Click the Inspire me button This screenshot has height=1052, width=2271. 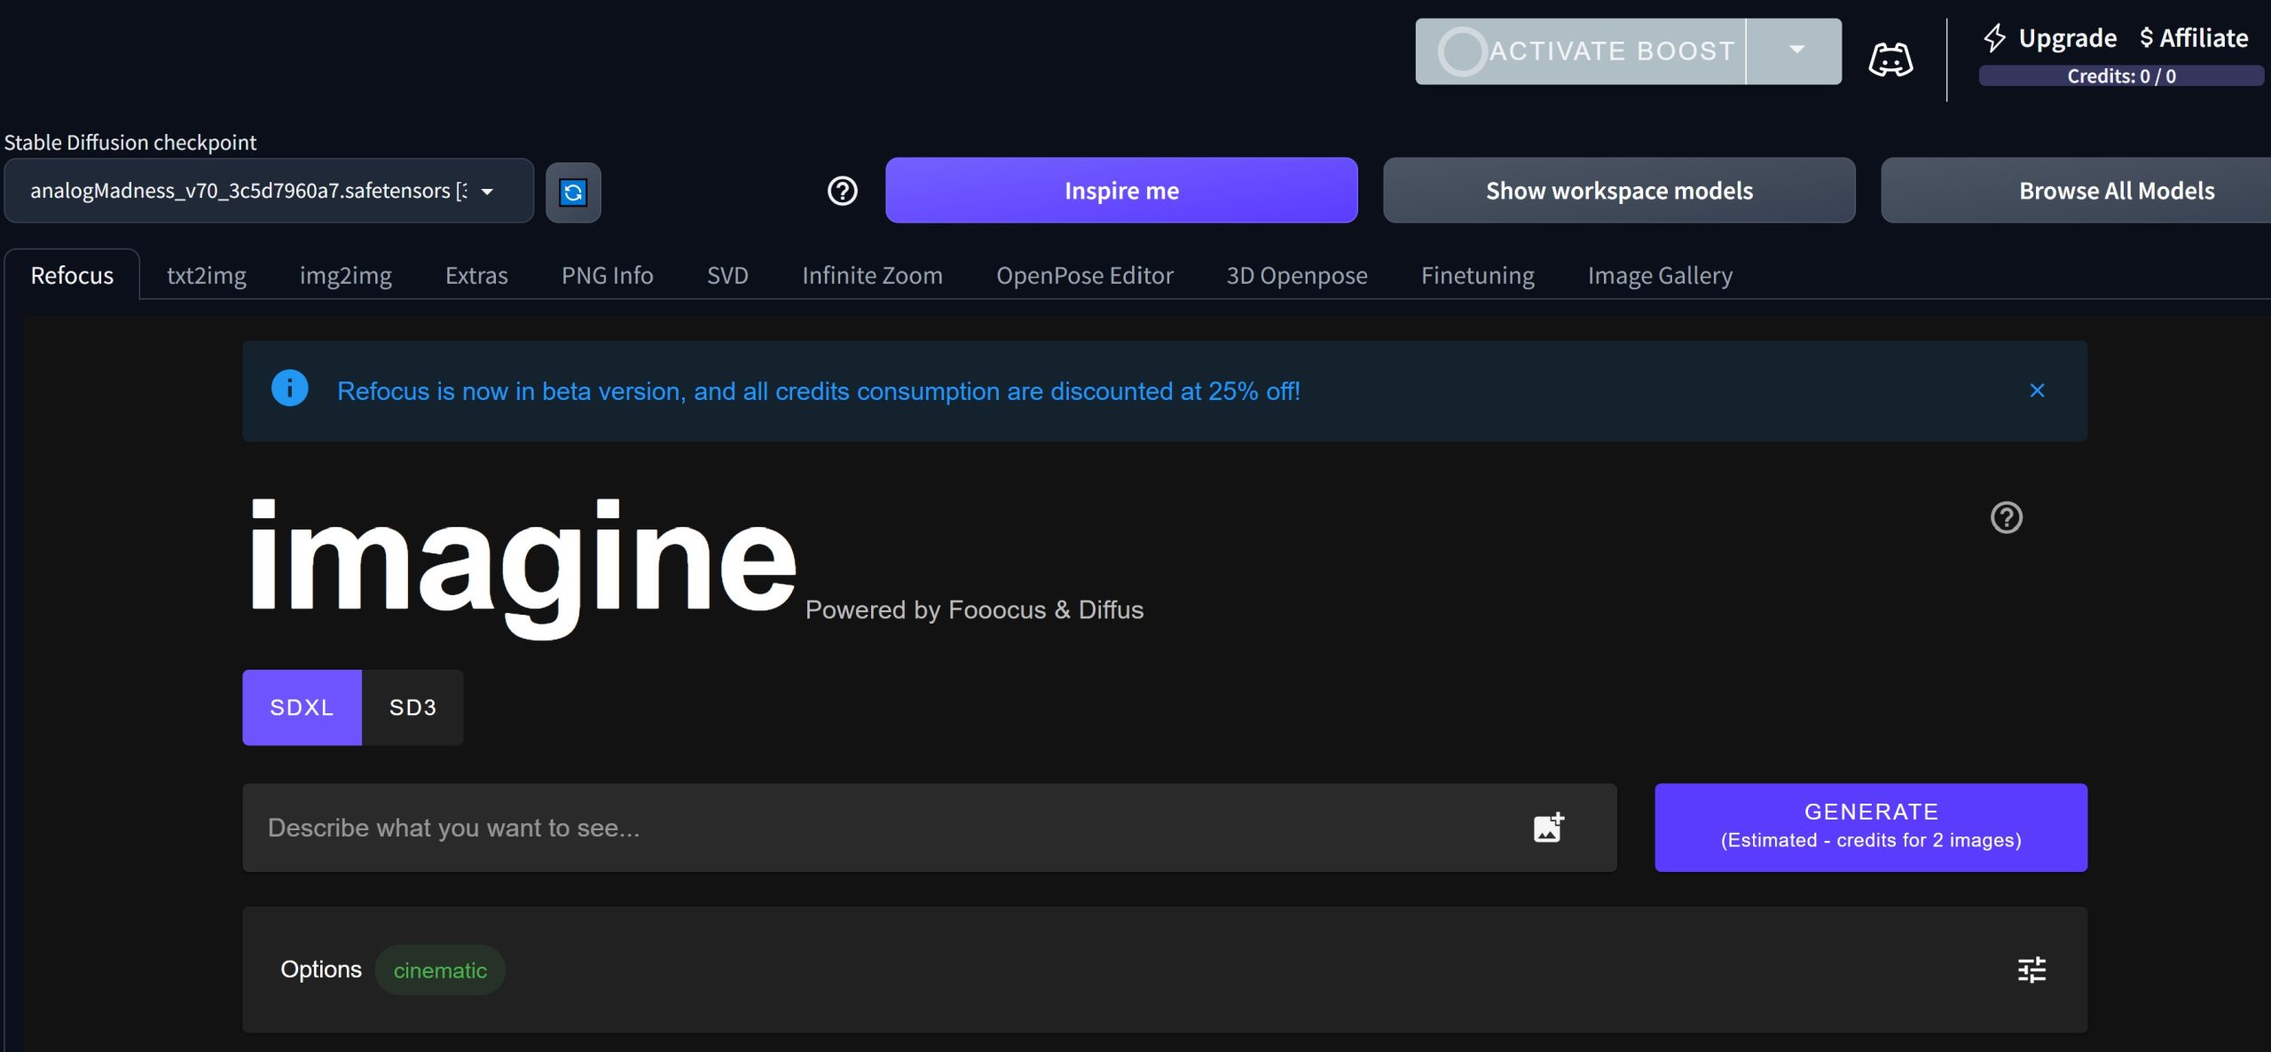click(1121, 191)
